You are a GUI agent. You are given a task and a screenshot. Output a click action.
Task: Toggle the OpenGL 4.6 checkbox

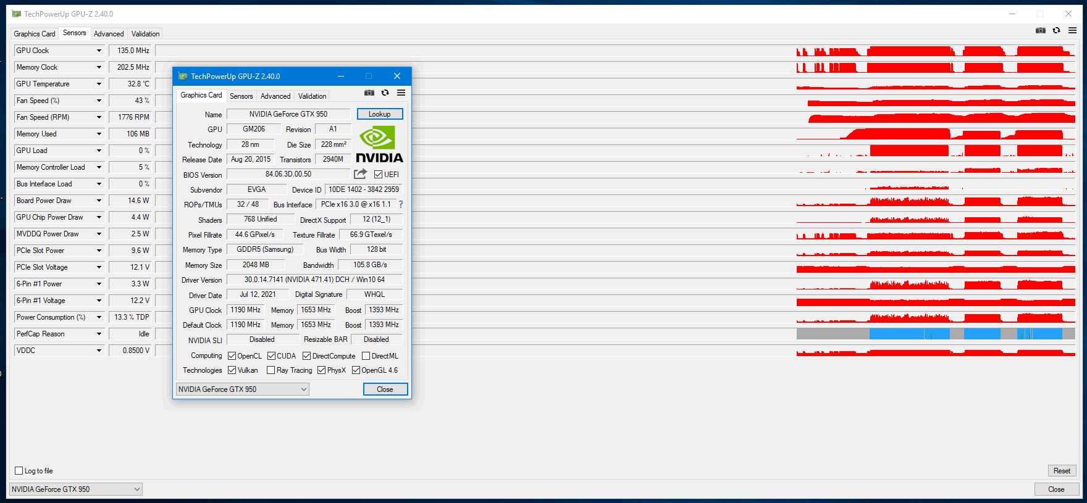click(356, 370)
